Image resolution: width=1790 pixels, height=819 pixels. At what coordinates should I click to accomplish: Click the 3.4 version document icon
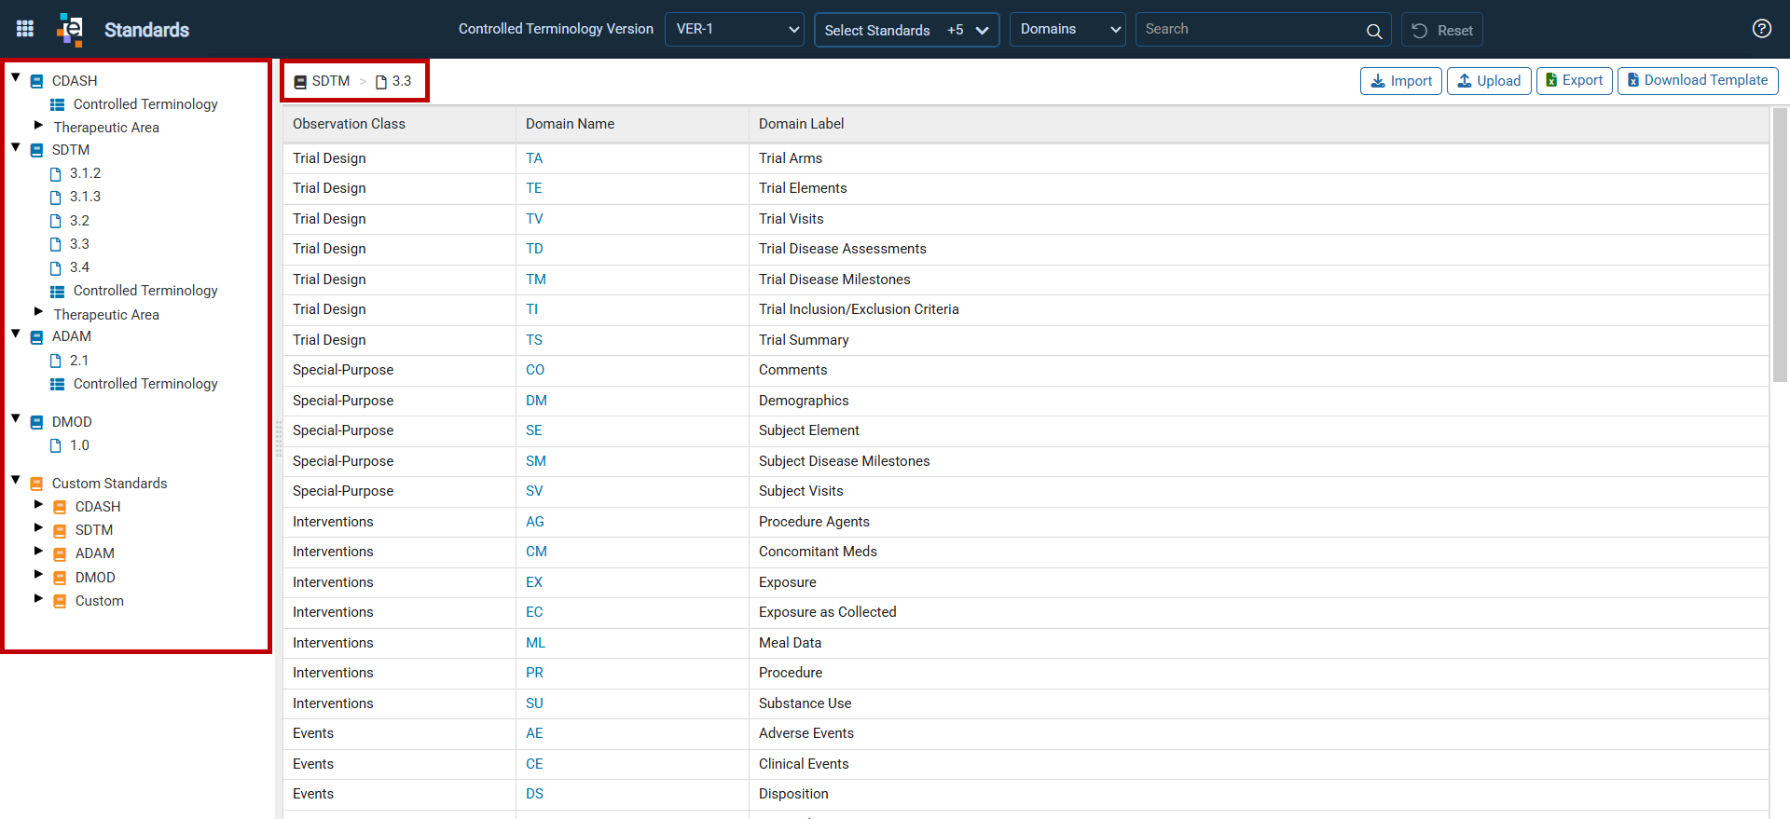[55, 268]
